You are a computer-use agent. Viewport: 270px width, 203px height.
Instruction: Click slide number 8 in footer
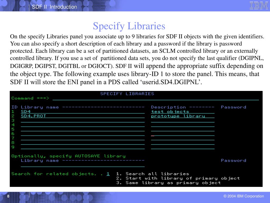[8, 196]
